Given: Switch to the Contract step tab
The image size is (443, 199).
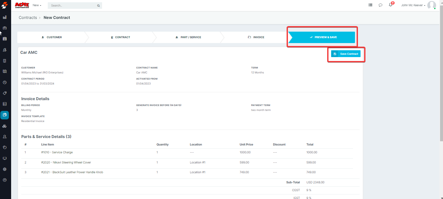Looking at the screenshot, I should [120, 37].
